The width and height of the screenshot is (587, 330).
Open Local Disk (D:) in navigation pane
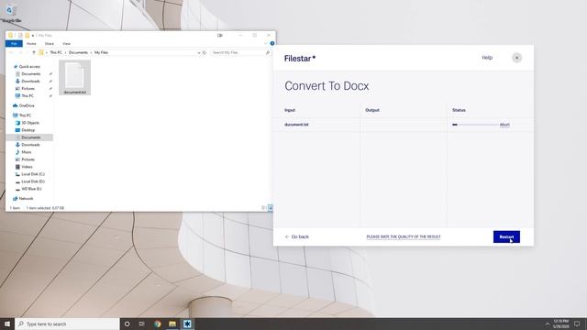[33, 181]
